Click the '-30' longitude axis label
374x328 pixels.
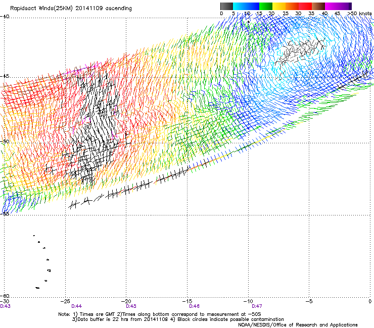pyautogui.click(x=5, y=301)
